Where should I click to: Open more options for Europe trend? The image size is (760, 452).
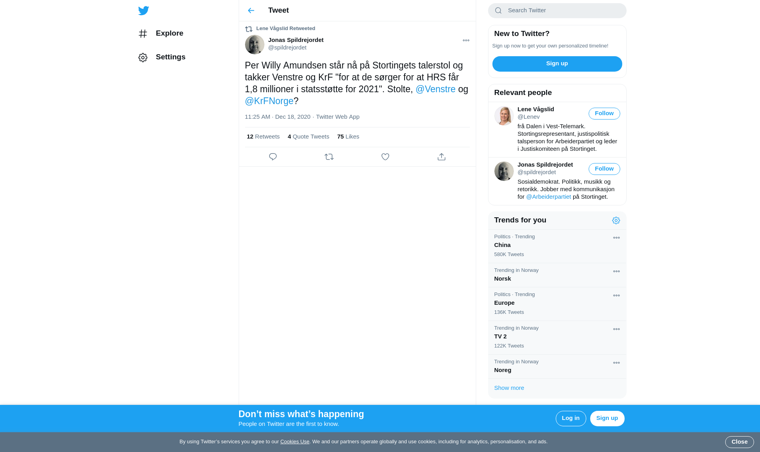pos(616,296)
